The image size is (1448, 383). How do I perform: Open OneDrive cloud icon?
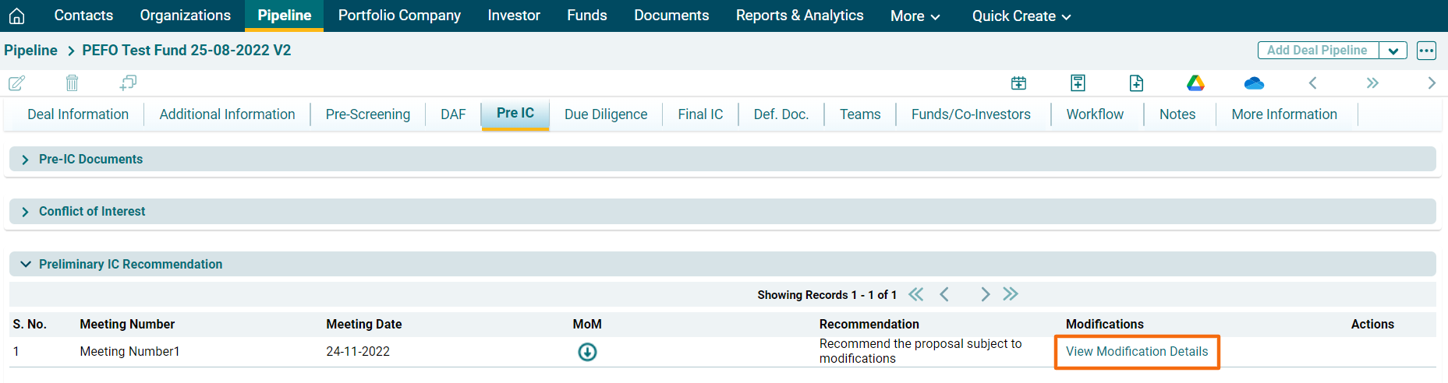click(x=1254, y=83)
